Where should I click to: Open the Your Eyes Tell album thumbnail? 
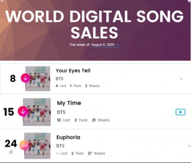[38, 79]
